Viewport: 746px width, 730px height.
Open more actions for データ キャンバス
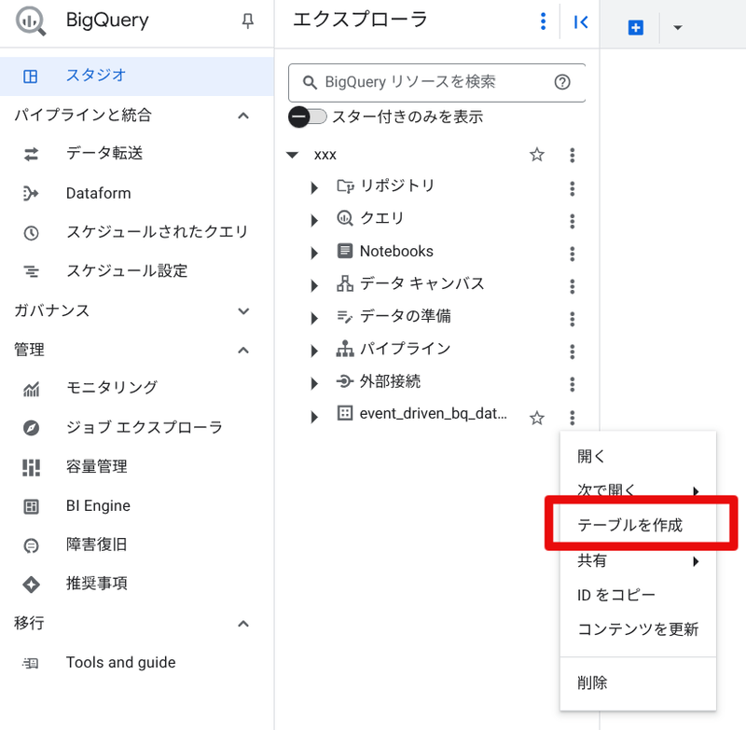pos(572,286)
